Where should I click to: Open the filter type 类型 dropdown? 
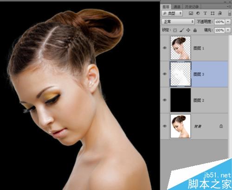(172, 13)
